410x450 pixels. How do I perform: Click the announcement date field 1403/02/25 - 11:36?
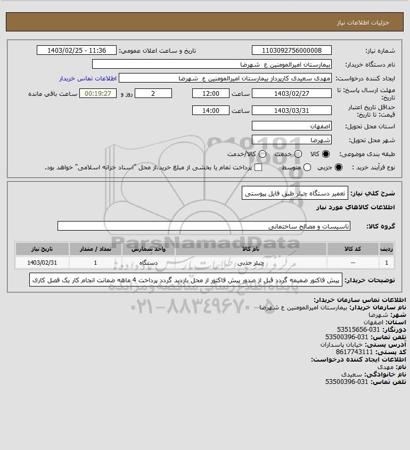77,50
